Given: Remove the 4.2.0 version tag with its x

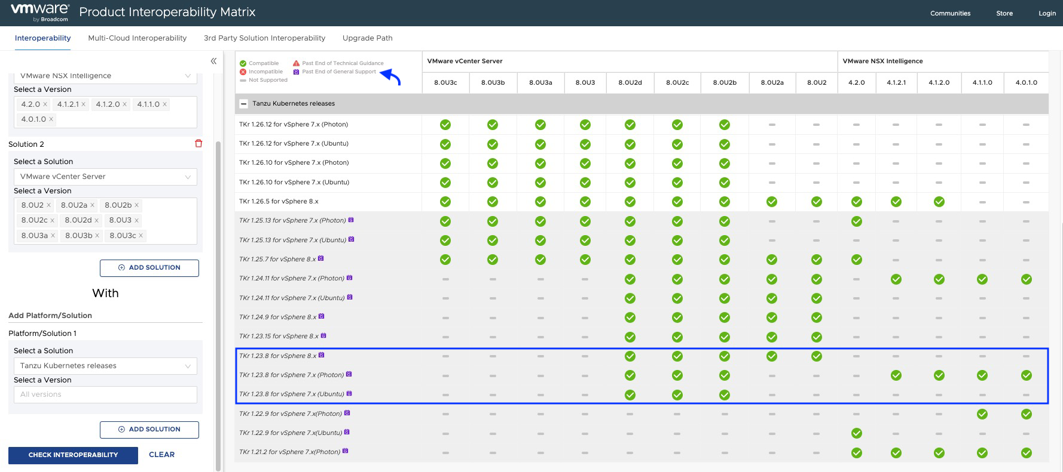Looking at the screenshot, I should (45, 104).
